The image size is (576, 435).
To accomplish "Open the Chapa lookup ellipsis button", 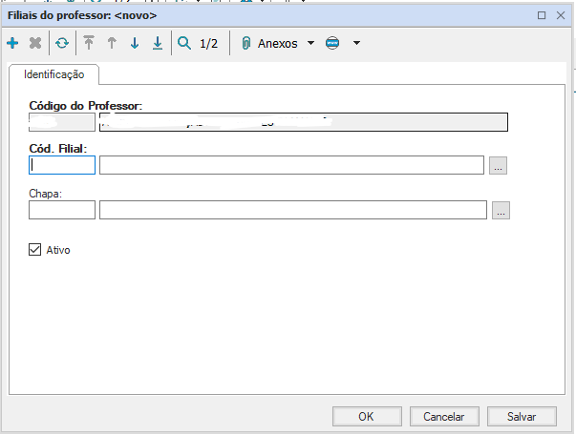I will [x=501, y=211].
